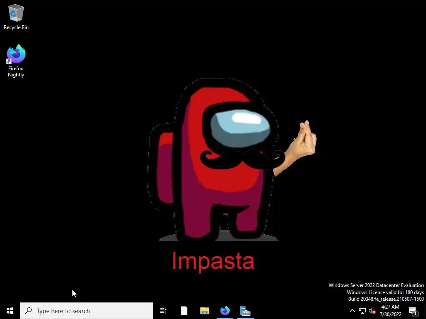Launch File Explorer from the taskbar

pos(204,311)
